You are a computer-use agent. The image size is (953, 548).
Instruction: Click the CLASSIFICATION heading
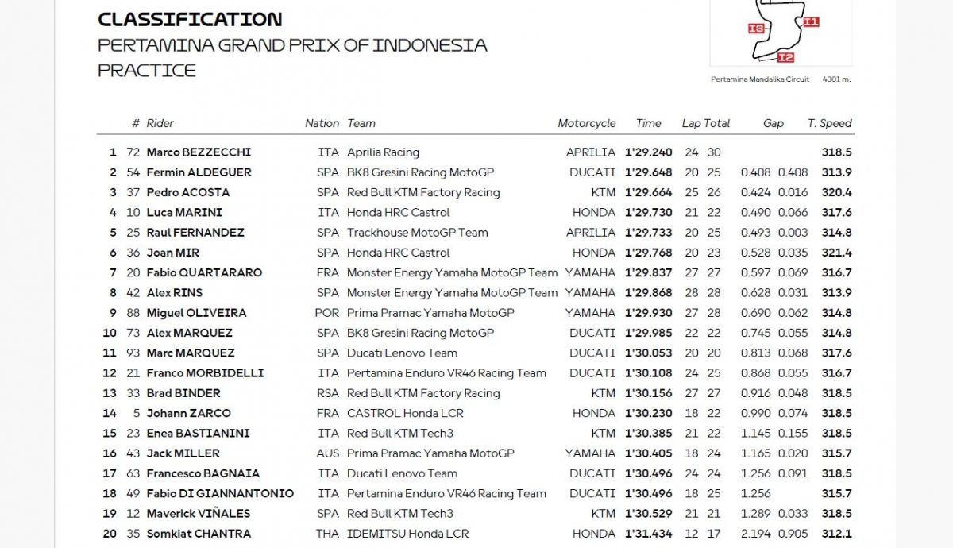(190, 19)
